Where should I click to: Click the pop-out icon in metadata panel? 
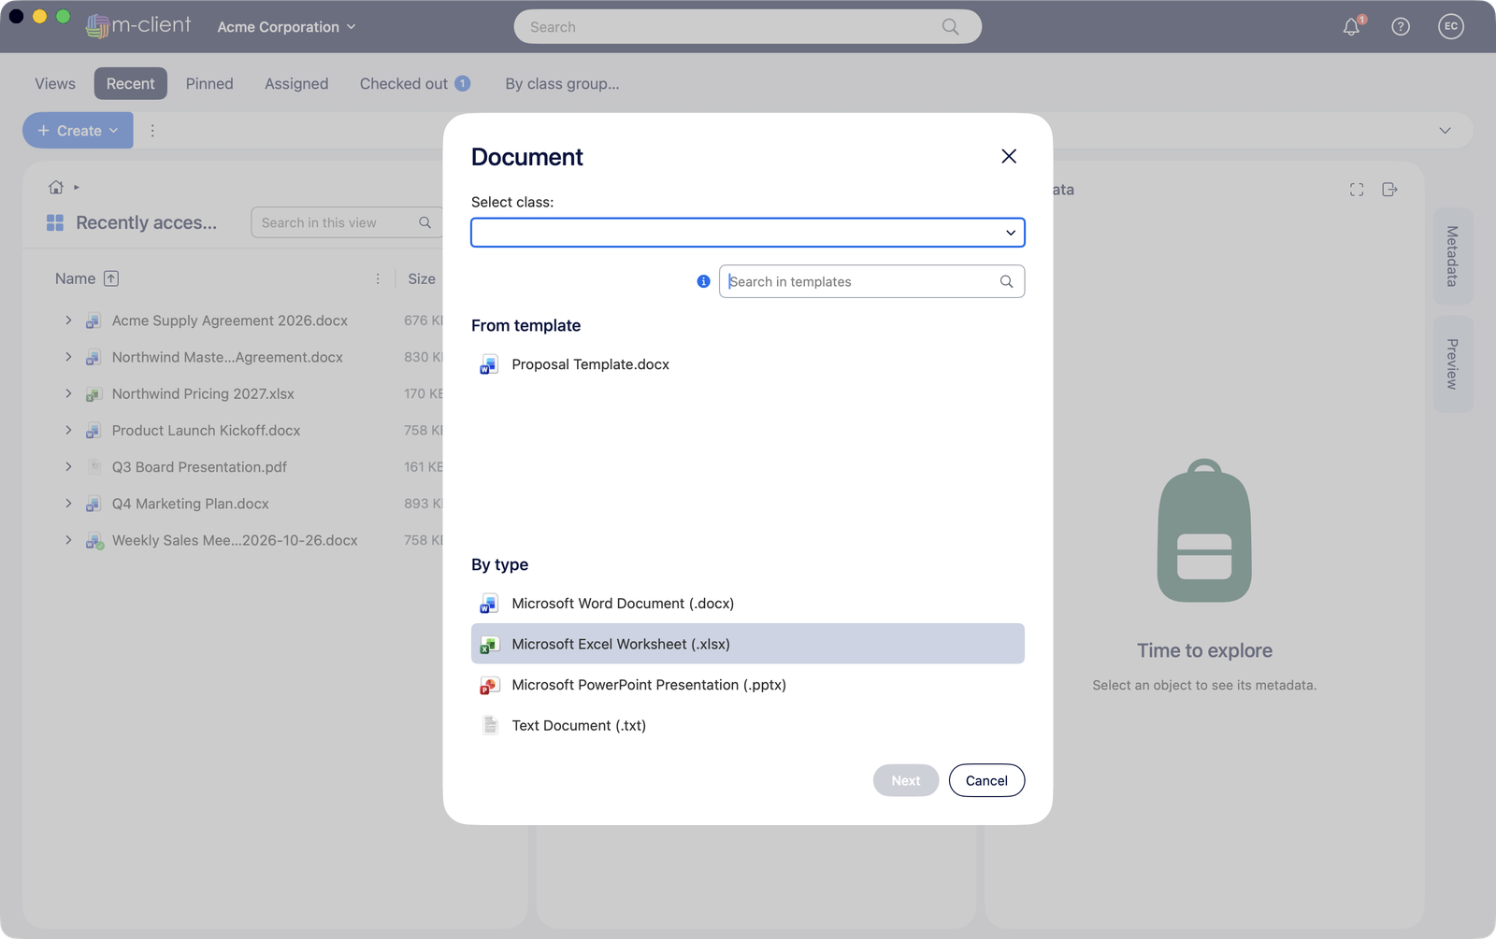pos(1390,190)
